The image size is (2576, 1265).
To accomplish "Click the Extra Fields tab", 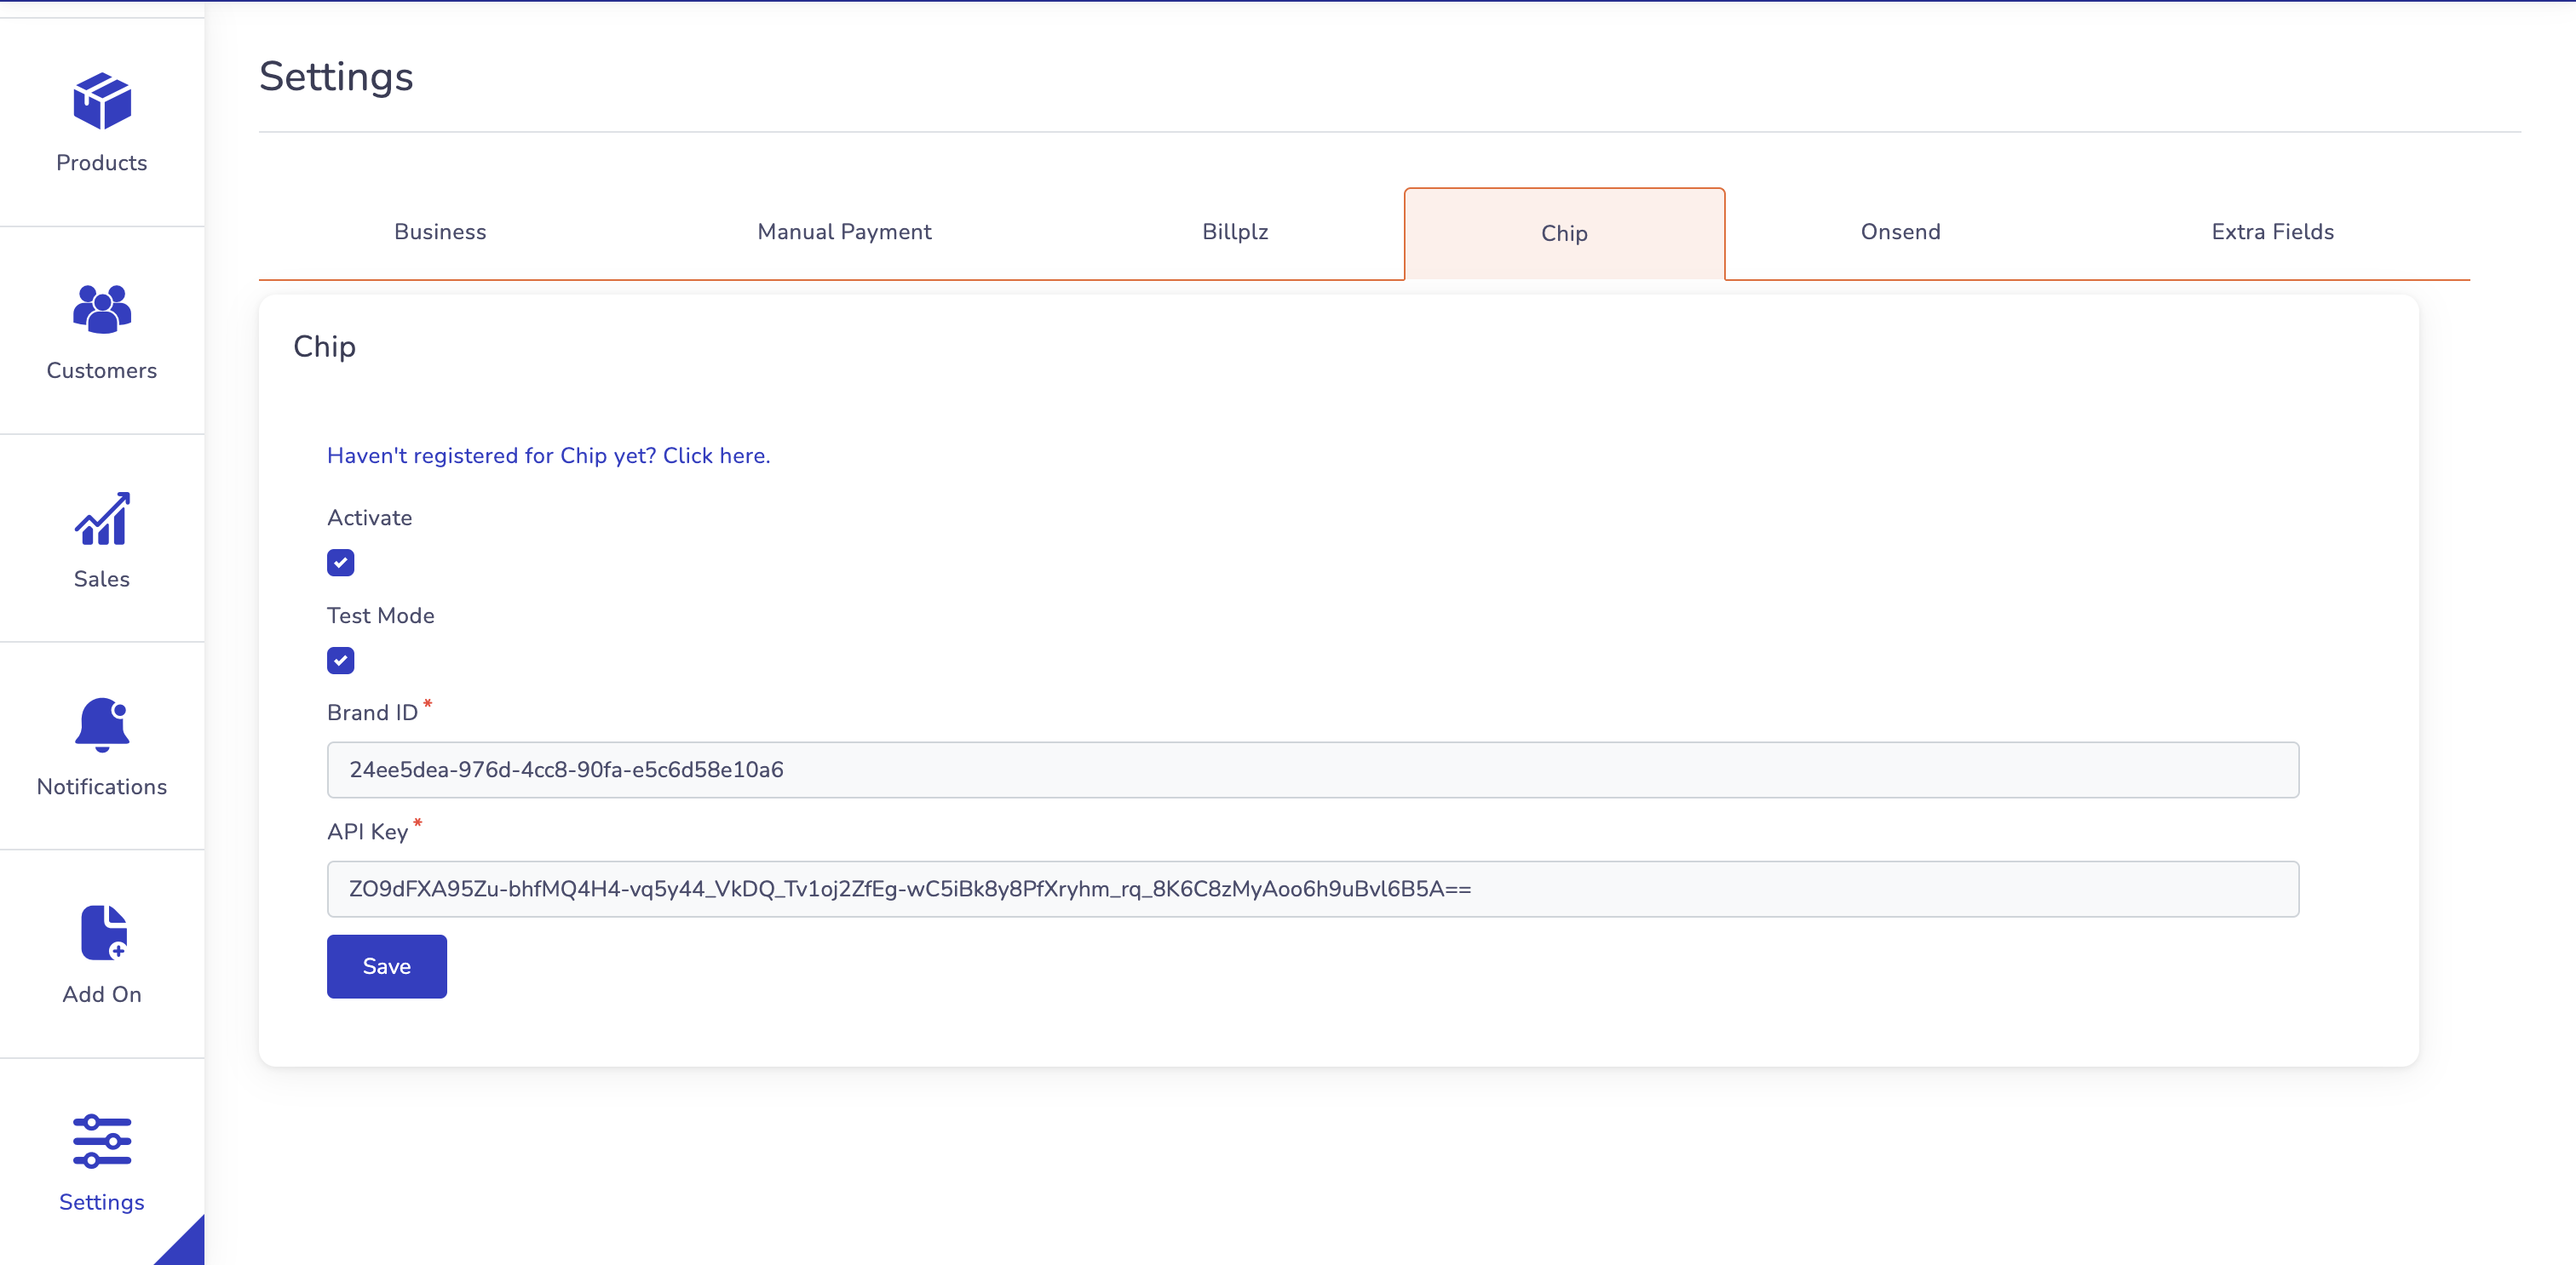I will [2274, 232].
